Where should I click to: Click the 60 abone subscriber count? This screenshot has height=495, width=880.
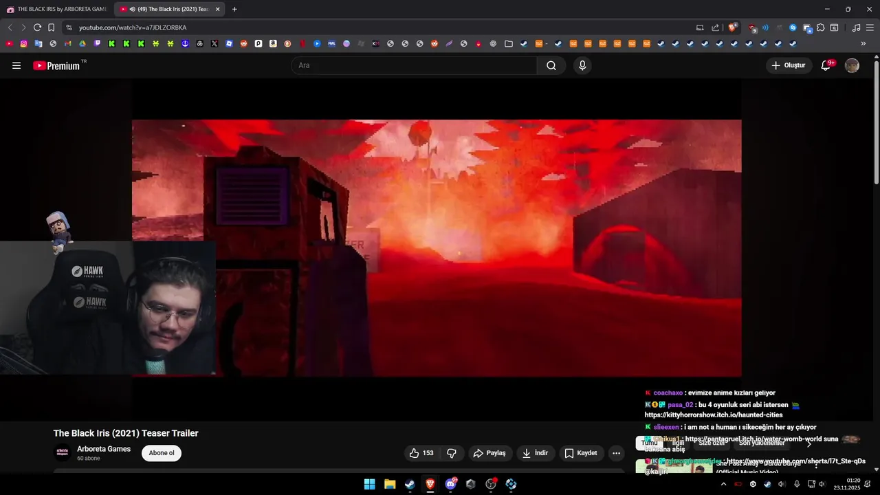tap(89, 459)
